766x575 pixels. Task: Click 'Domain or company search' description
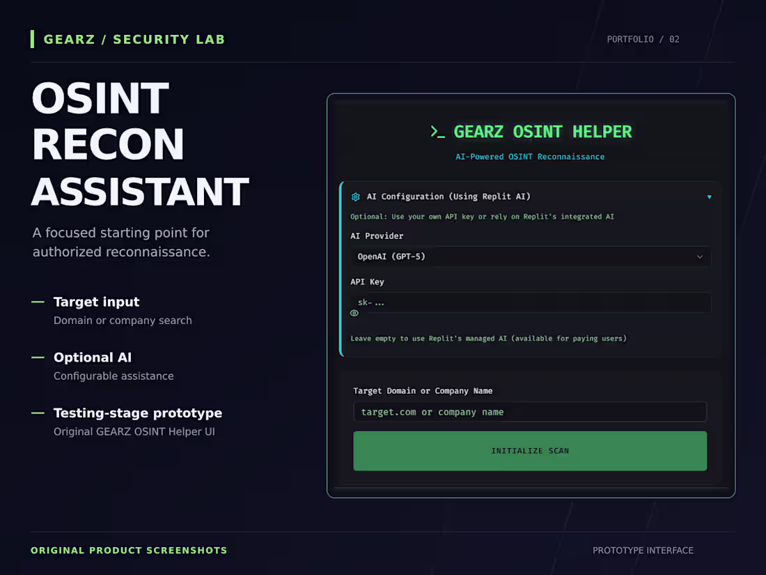[123, 321]
